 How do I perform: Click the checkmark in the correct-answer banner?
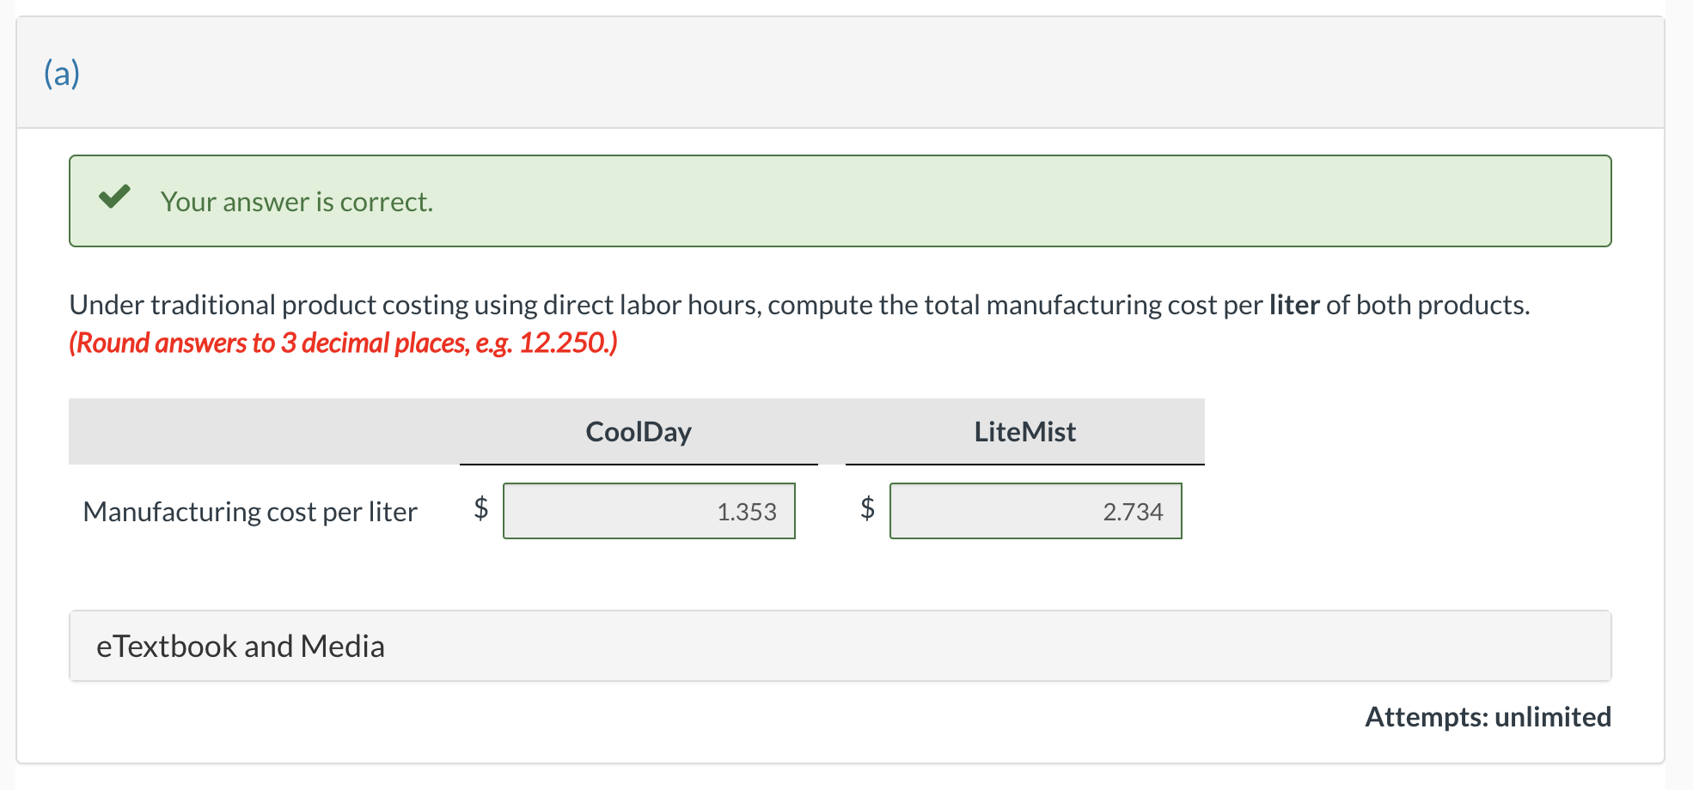click(x=114, y=198)
